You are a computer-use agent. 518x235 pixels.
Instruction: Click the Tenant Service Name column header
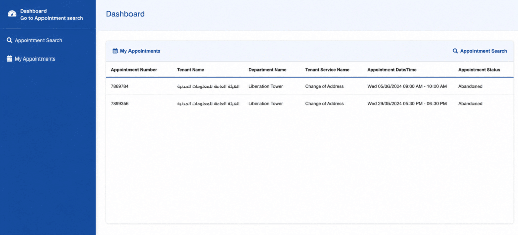click(327, 70)
